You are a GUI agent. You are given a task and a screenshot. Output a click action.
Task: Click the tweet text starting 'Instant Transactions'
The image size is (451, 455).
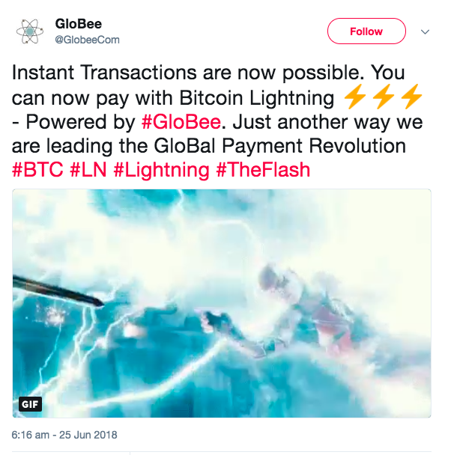pyautogui.click(x=218, y=121)
